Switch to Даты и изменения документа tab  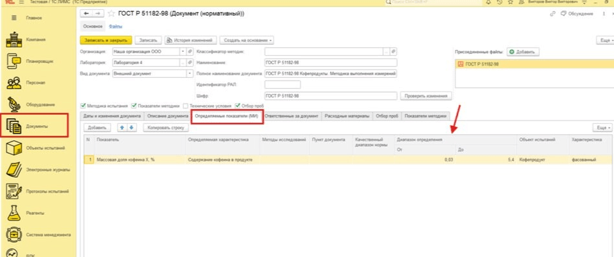(112, 116)
